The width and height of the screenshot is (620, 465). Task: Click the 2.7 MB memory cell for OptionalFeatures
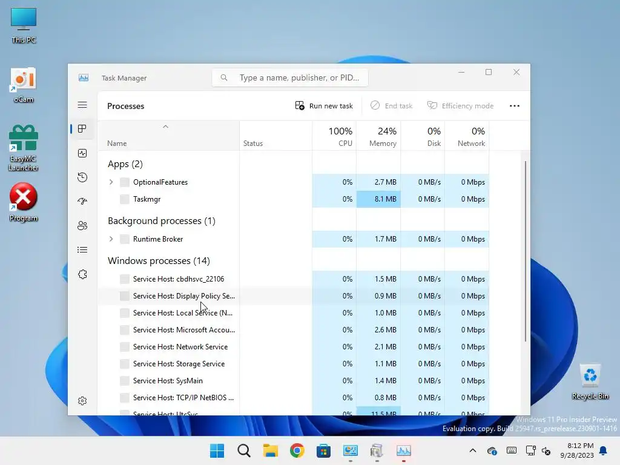point(378,182)
